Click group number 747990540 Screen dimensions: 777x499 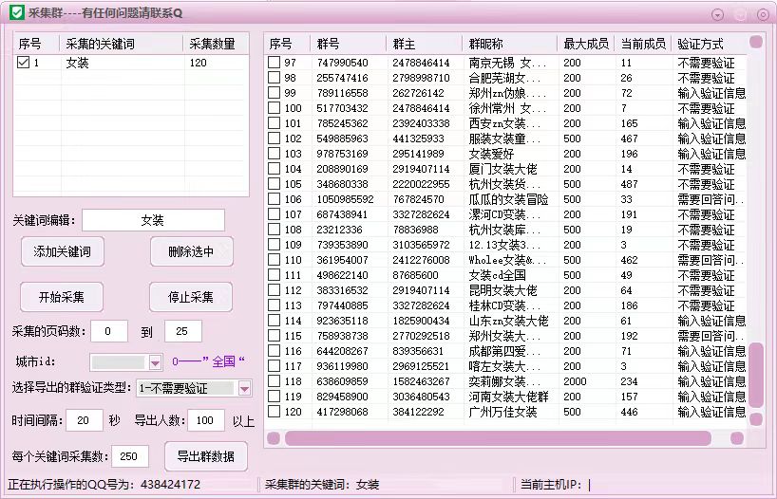click(342, 63)
